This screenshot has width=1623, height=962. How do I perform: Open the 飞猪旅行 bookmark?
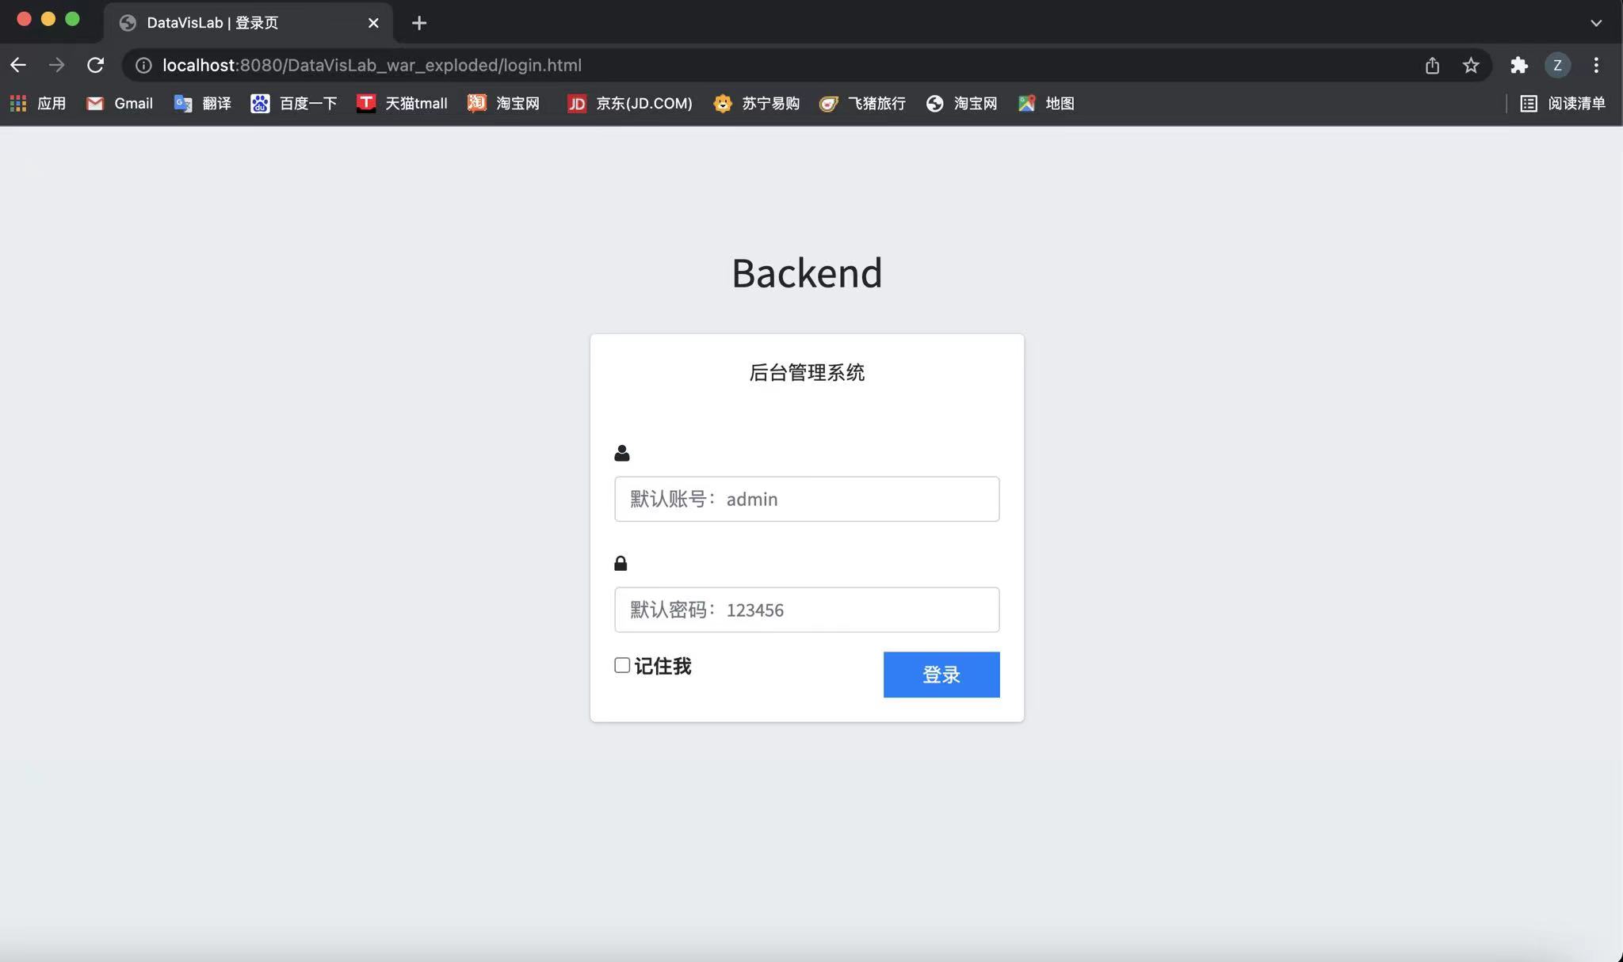[862, 103]
